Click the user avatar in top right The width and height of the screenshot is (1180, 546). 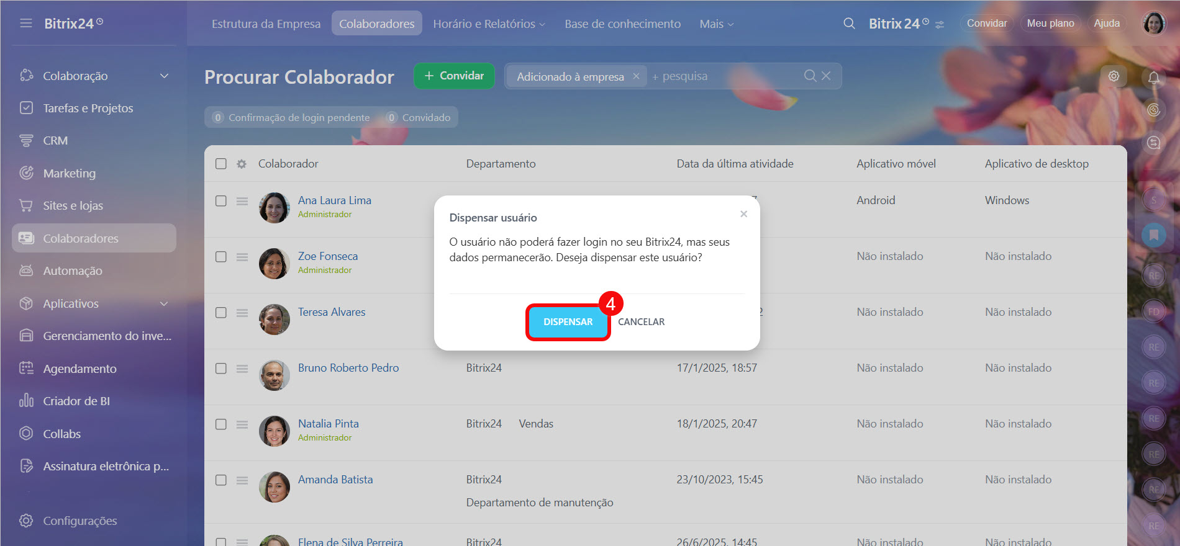1154,24
